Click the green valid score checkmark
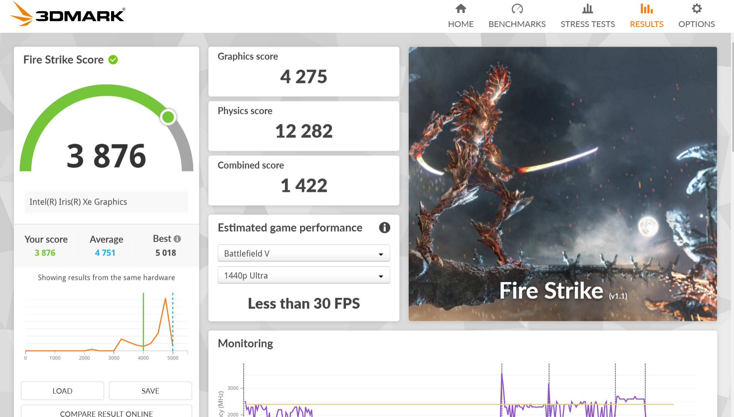734x417 pixels. pos(113,59)
